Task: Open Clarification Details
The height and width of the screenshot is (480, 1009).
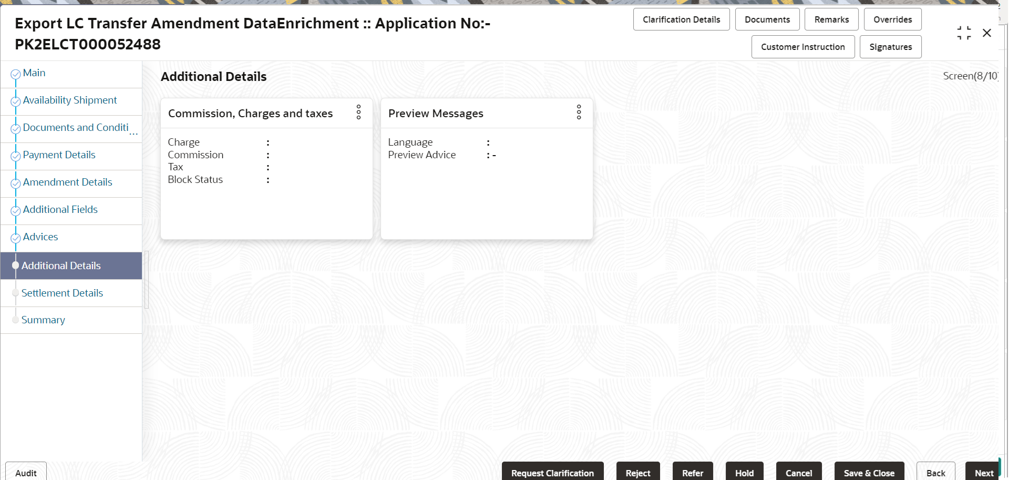Action: (681, 19)
